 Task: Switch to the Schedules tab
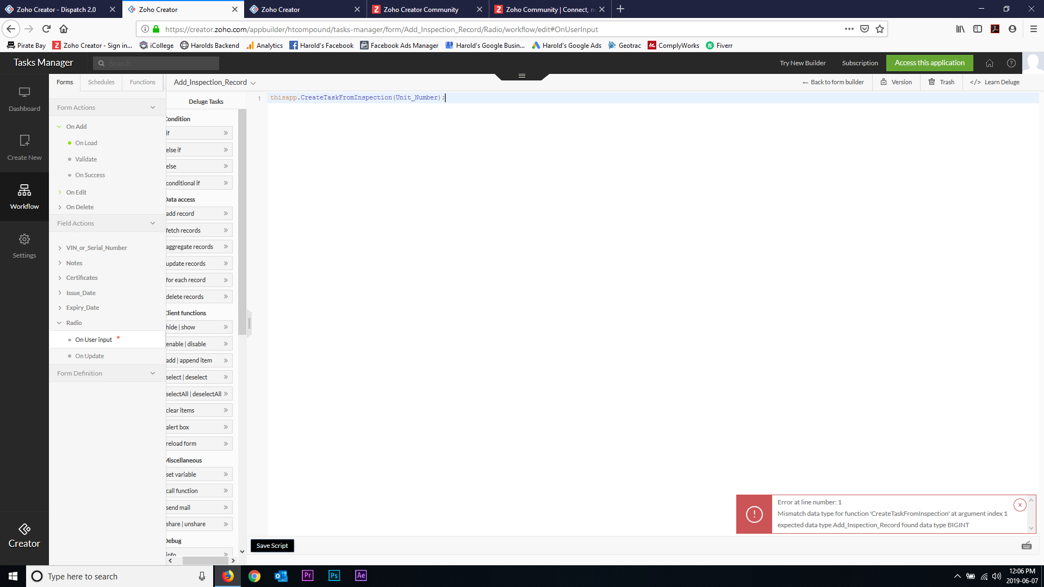[x=101, y=82]
